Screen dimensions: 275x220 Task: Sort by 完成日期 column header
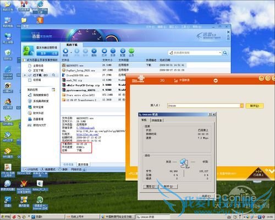pos(165,60)
